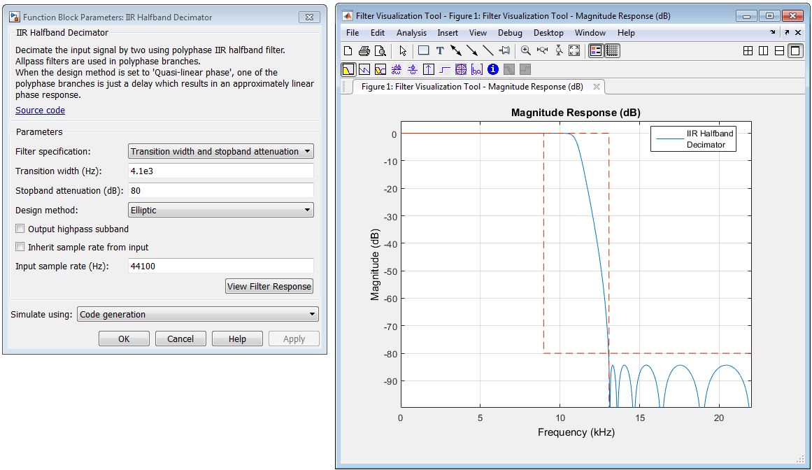Show Phase Delay analysis
Screen dimensions: 812x470
pyautogui.click(x=413, y=69)
